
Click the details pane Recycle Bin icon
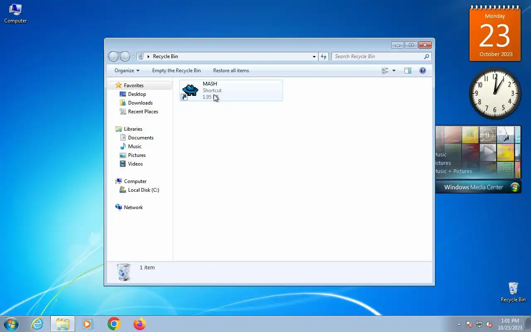124,272
